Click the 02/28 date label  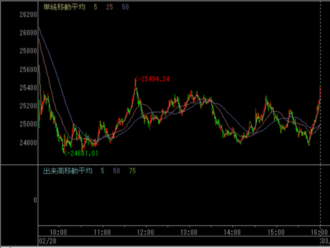tap(47, 241)
